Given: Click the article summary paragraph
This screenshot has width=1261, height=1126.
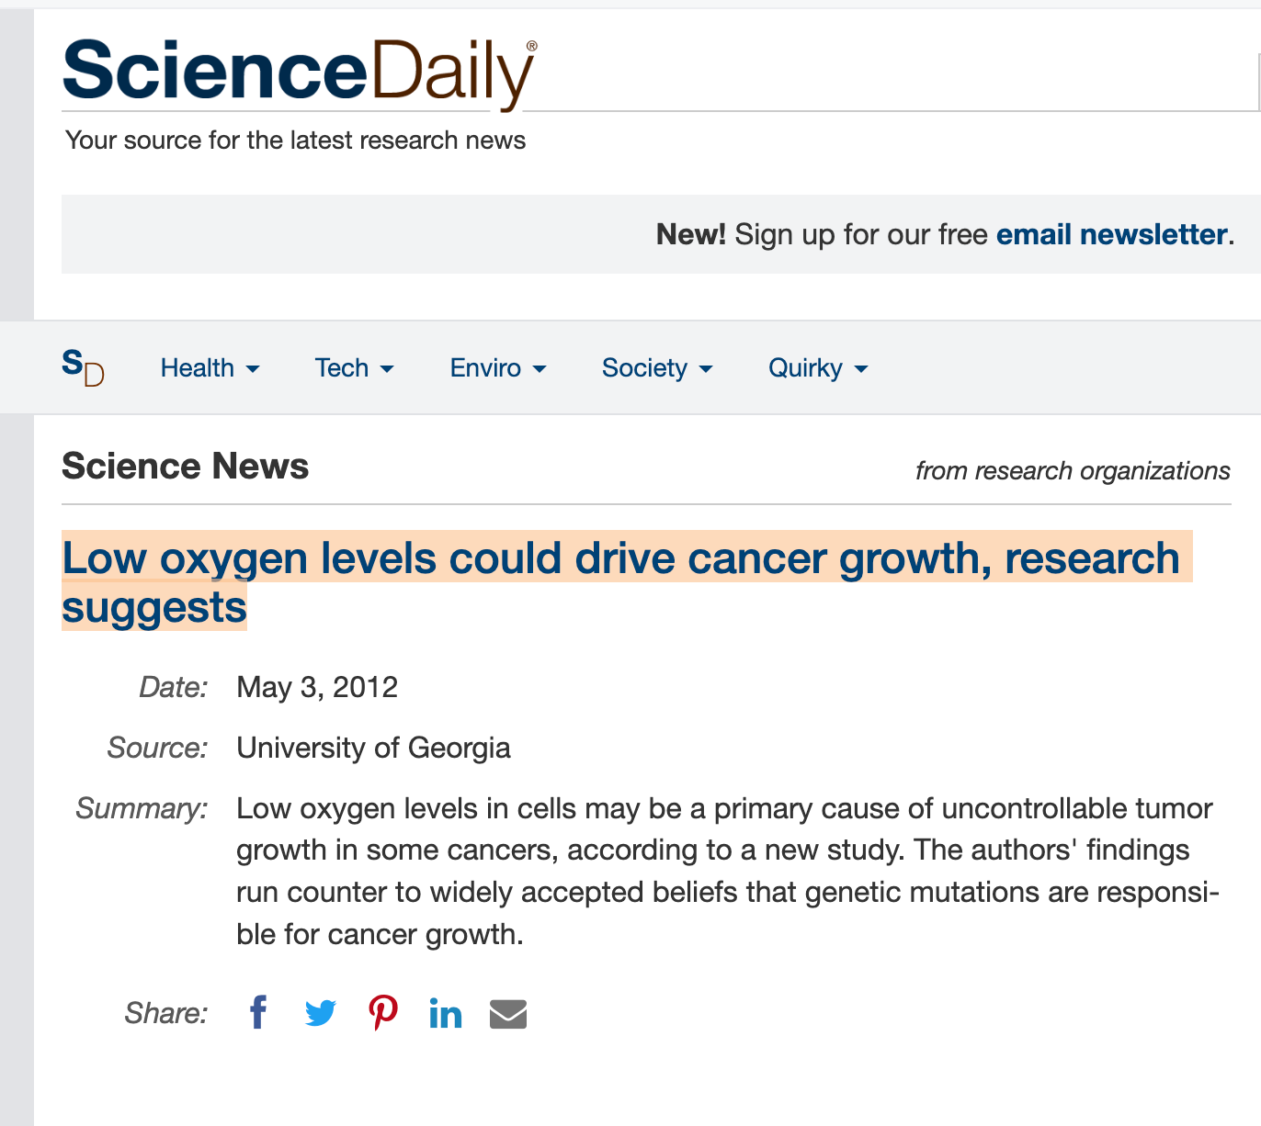Looking at the screenshot, I should tap(728, 872).
